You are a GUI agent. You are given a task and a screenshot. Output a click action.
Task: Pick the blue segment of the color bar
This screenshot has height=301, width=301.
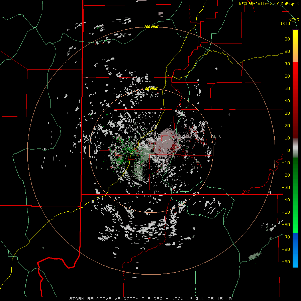295,250
